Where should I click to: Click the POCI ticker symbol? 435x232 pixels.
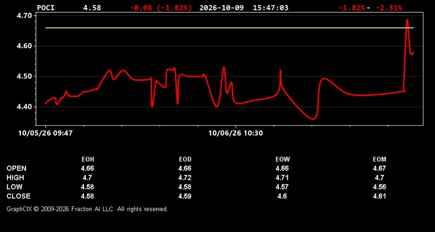pos(46,8)
